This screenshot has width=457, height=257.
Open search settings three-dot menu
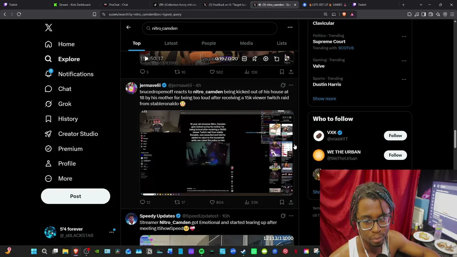(290, 27)
